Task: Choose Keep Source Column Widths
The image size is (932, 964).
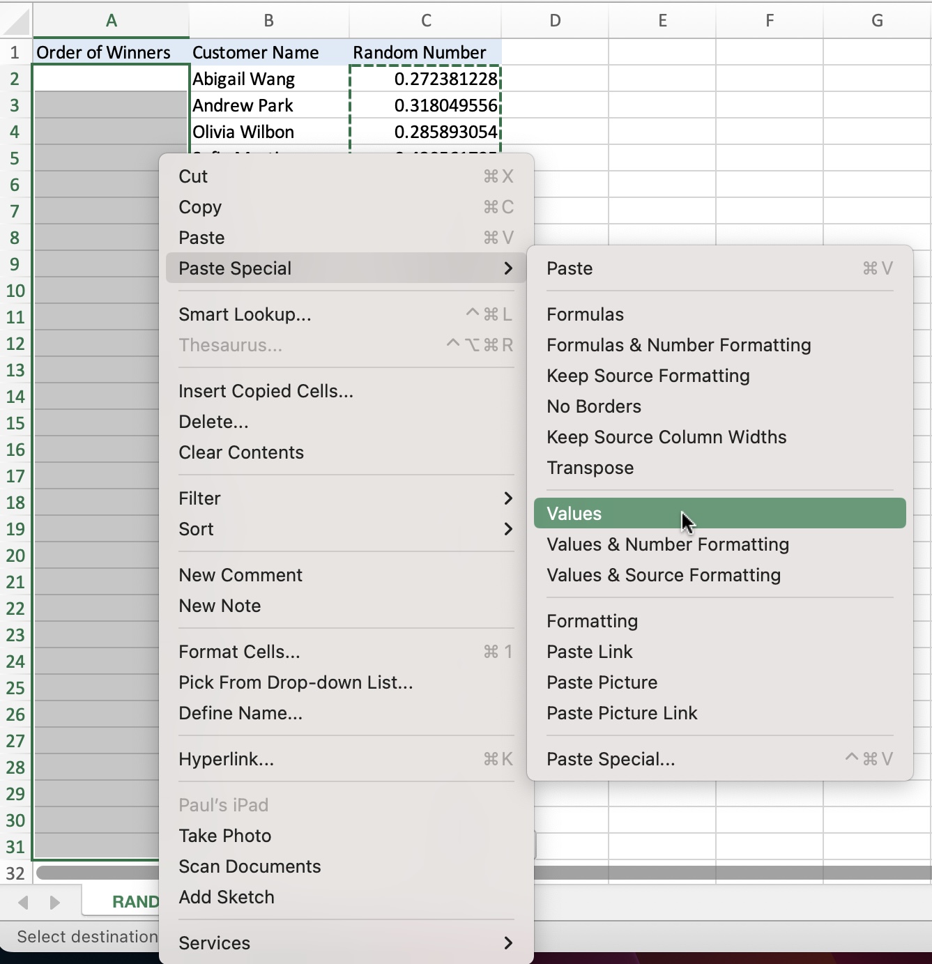Action: (x=720, y=437)
